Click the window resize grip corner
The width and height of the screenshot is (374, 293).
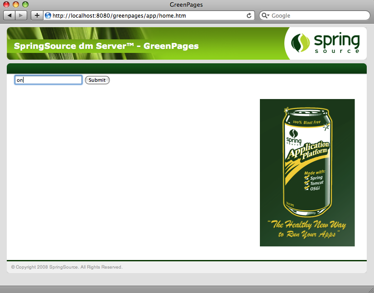[x=371, y=290]
